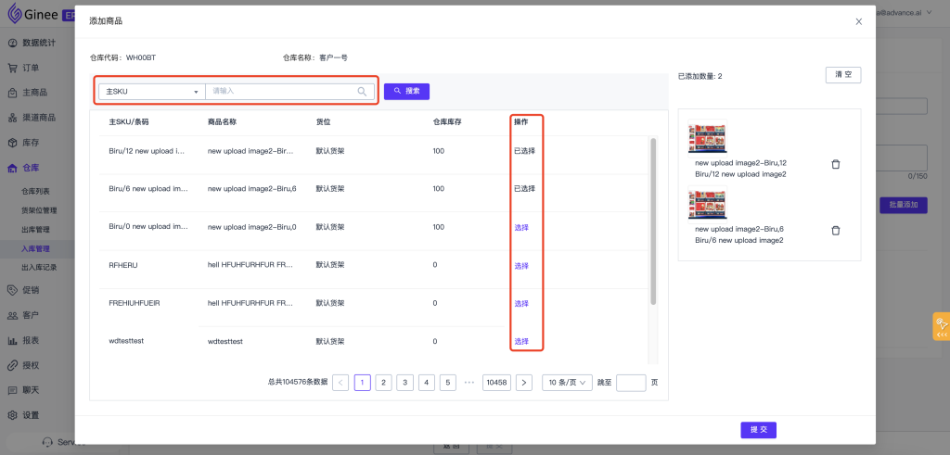Open the 订单 orders sidebar section
The image size is (950, 455).
point(30,68)
